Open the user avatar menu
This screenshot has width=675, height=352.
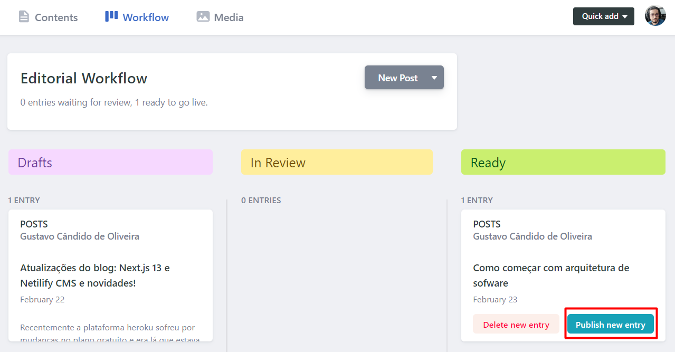click(655, 16)
